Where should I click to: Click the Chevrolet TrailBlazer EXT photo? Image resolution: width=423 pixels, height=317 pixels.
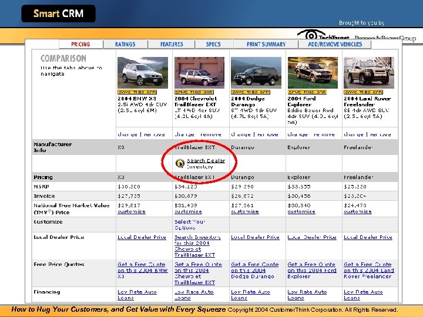(x=199, y=73)
